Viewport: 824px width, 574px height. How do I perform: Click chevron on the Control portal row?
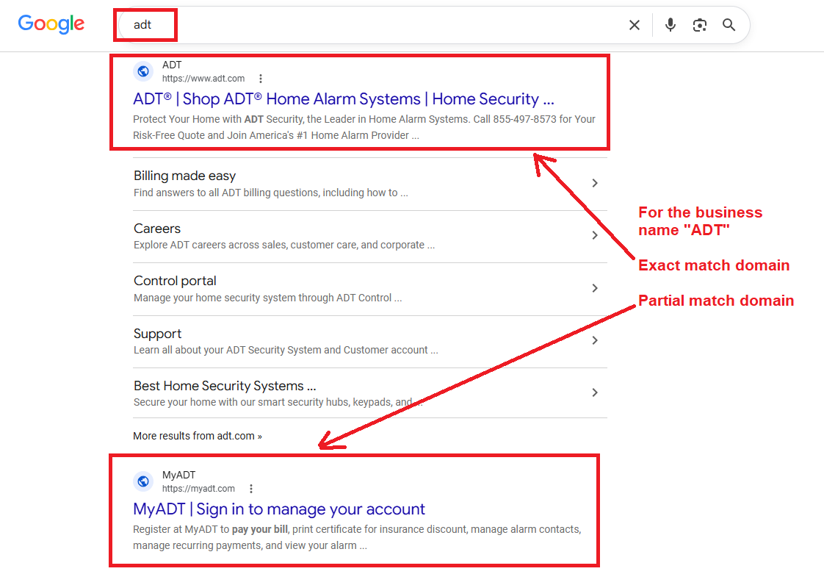click(x=595, y=288)
